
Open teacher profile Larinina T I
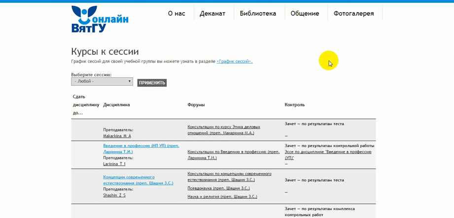[114, 164]
